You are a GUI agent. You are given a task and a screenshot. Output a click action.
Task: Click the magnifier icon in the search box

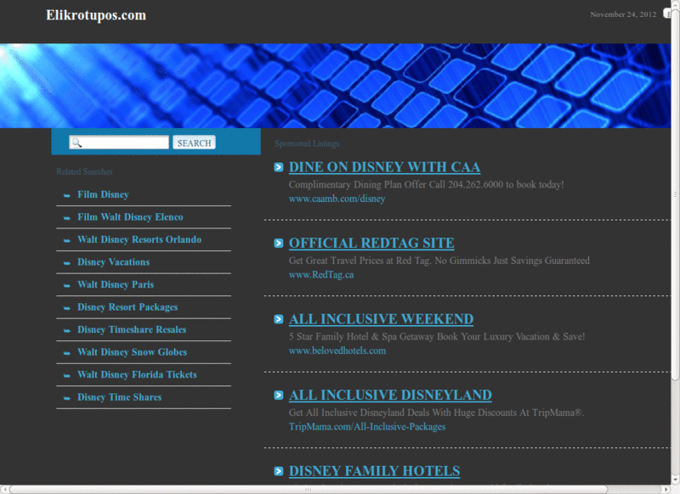point(76,143)
